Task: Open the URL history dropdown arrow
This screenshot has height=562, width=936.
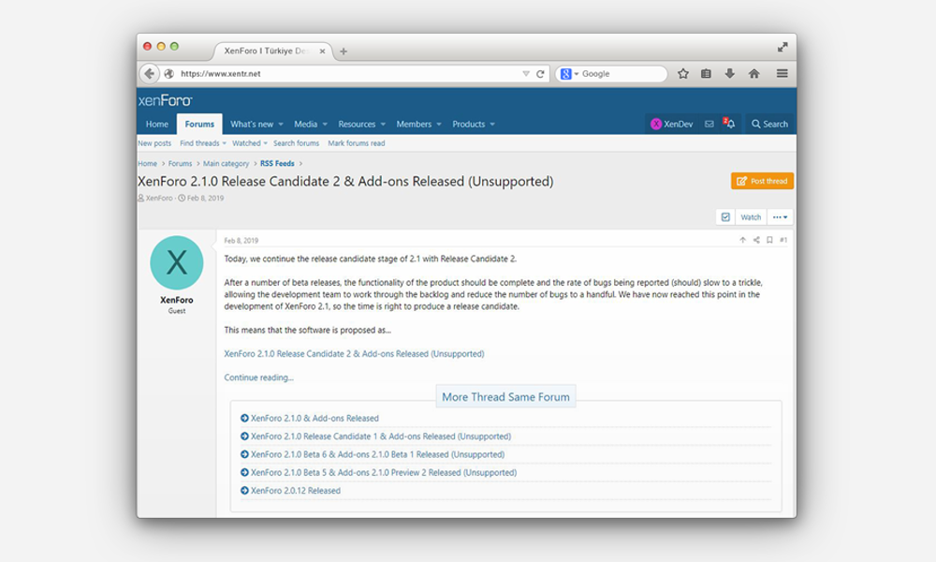Action: pyautogui.click(x=526, y=73)
